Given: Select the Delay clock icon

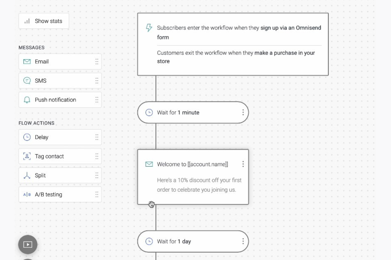Looking at the screenshot, I should pos(26,137).
